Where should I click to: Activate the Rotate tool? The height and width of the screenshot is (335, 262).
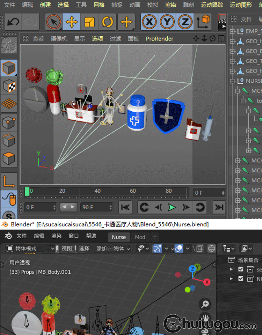(x=108, y=22)
